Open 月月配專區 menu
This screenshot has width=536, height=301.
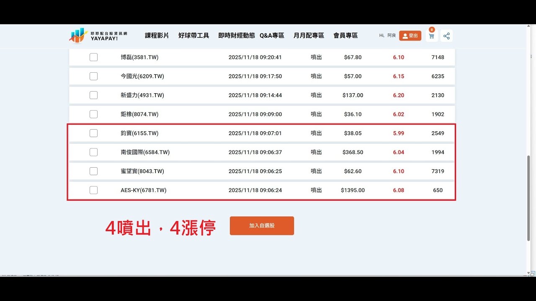coord(309,36)
